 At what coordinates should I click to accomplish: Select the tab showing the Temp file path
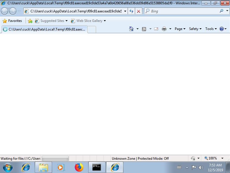click(x=45, y=29)
